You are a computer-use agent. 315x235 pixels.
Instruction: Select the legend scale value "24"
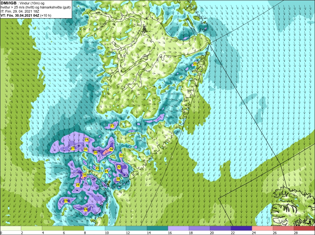254,233
